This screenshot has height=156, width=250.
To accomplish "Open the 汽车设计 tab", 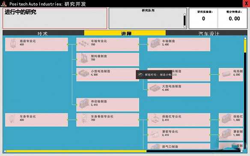I will 206,33.
